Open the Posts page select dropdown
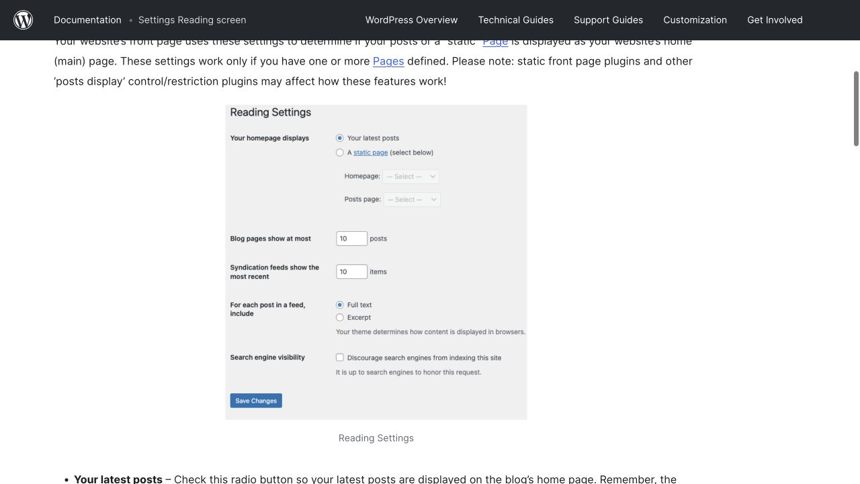 (x=412, y=200)
